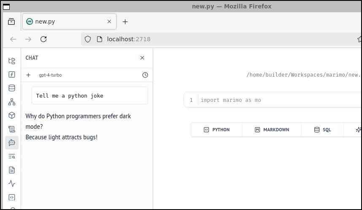
Task: Start a new chat with plus icon
Action: pos(28,75)
